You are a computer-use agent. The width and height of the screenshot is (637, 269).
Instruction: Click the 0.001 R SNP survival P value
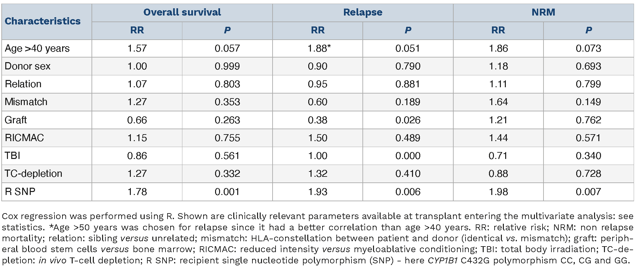tap(227, 192)
